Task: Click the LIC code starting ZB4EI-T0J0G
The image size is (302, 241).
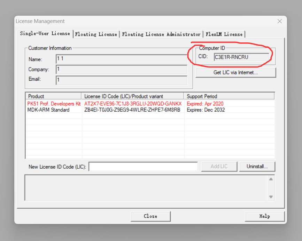Action: [x=132, y=110]
